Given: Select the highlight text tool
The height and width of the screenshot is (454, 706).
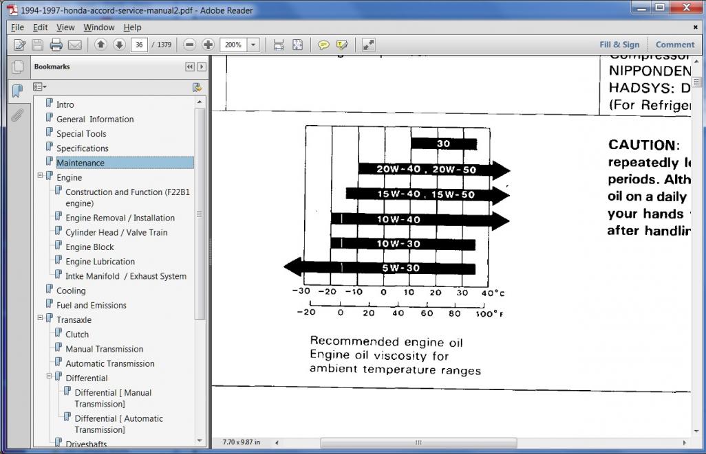Looking at the screenshot, I should 342,45.
